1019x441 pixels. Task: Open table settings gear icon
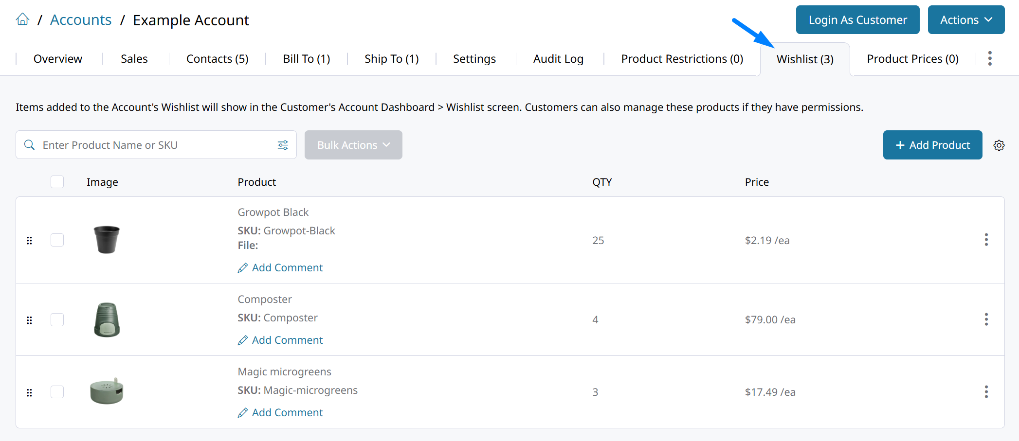(x=999, y=145)
